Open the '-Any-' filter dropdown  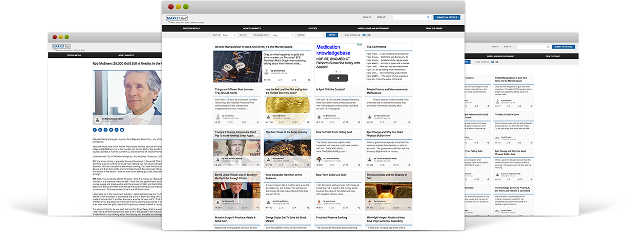coord(282,35)
